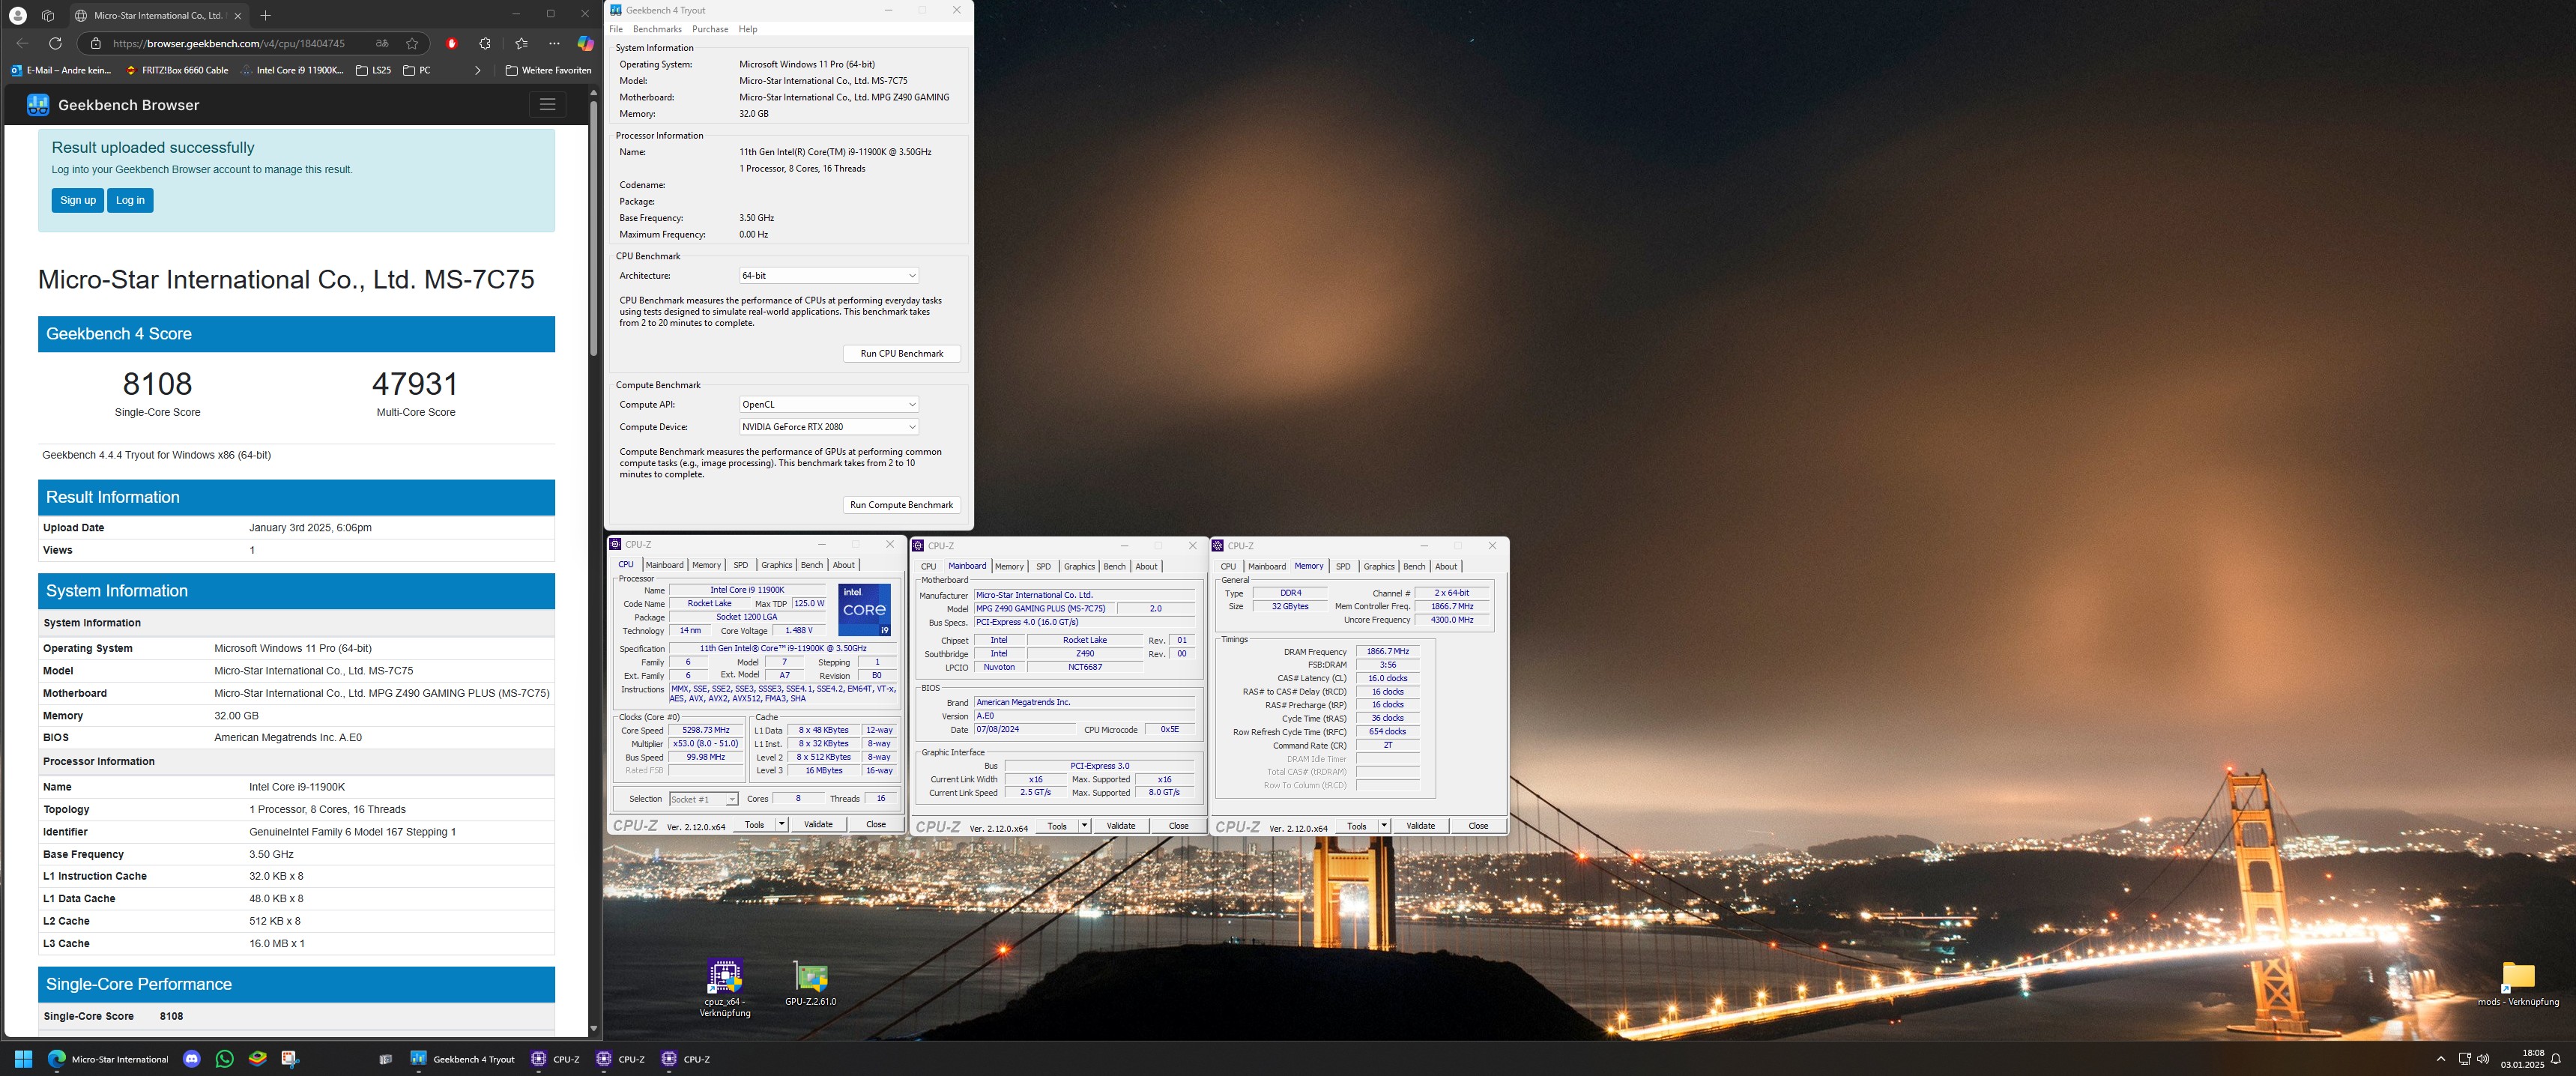Open the red ad-blocker extension icon
The image size is (2576, 1076).
click(x=452, y=43)
